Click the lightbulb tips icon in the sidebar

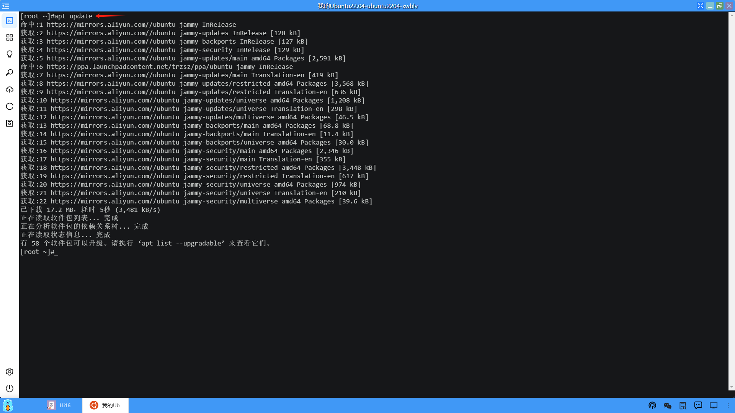click(x=10, y=54)
